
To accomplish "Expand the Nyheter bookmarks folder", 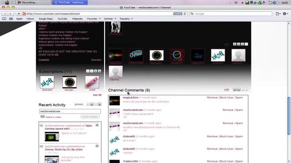I will point(110,19).
